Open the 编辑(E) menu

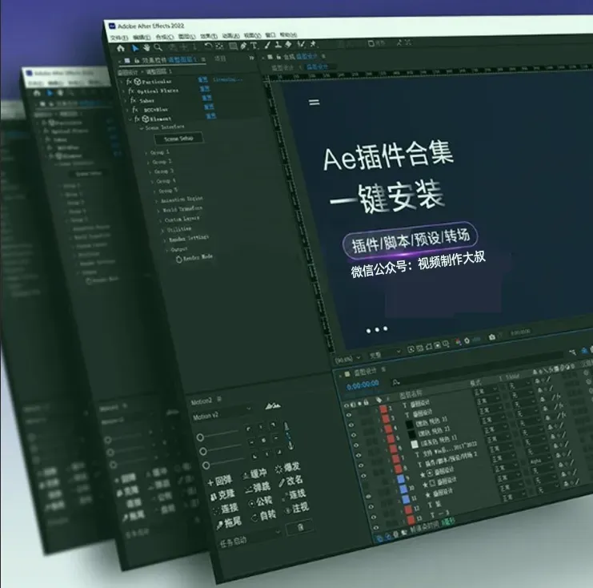tap(142, 37)
